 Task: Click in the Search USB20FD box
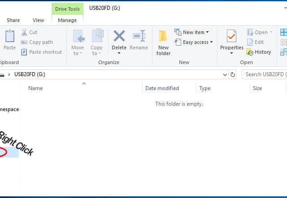[264, 74]
